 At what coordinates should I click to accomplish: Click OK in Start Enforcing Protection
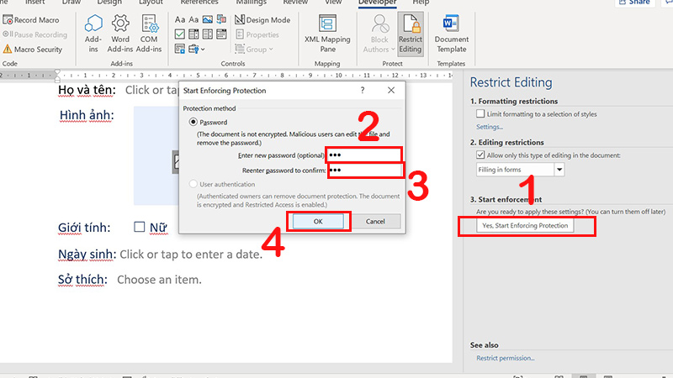tap(318, 222)
